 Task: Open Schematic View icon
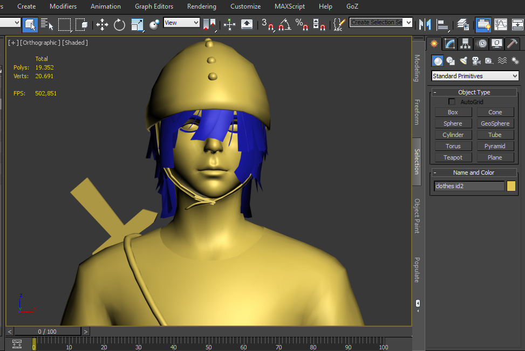517,25
